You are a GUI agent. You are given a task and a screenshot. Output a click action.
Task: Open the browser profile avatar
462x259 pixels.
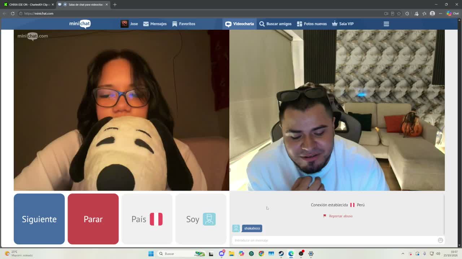pos(432,13)
